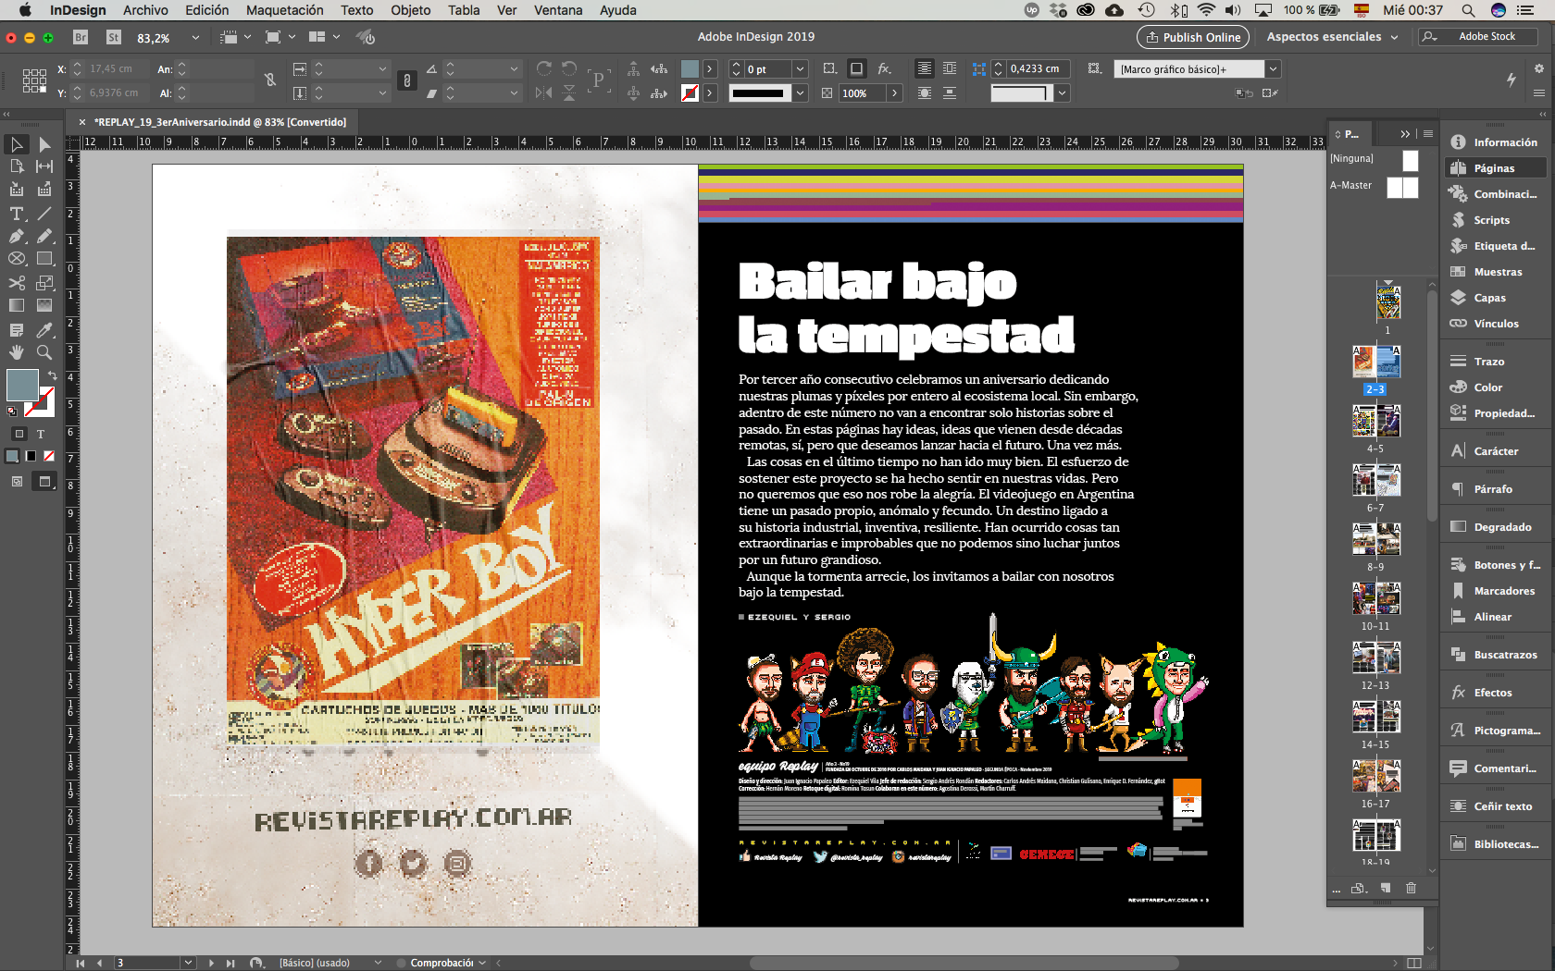Open Comprobación preflight dropdown
1555x971 pixels.
click(x=482, y=963)
